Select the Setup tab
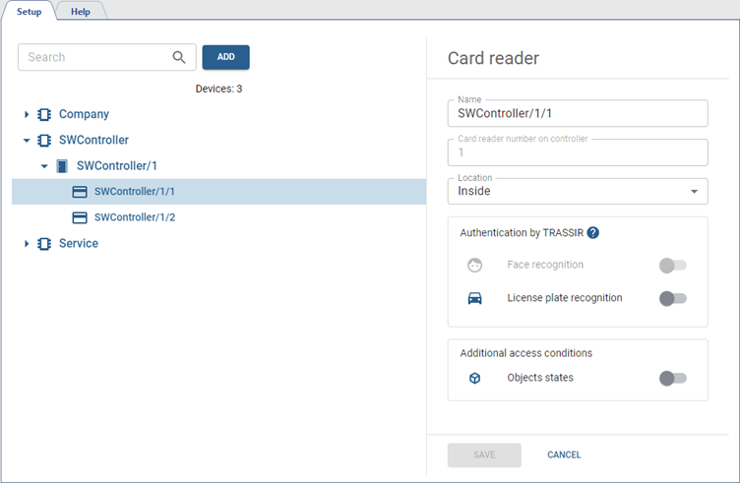Screen dimensions: 740x483 (x=29, y=11)
